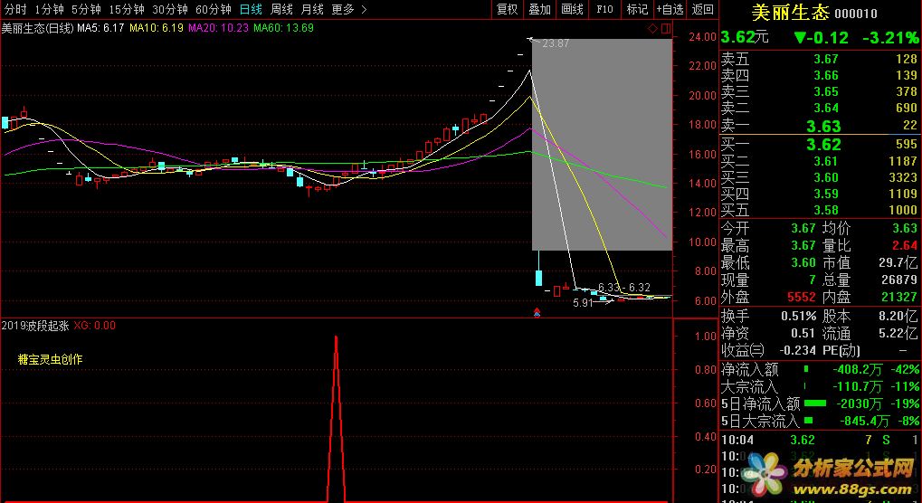
Task: Click the 美丽生态(日线) chart title
Action: pos(38,28)
